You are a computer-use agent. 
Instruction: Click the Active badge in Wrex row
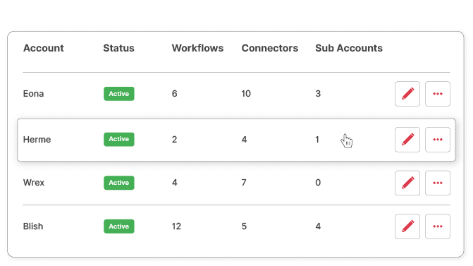119,183
